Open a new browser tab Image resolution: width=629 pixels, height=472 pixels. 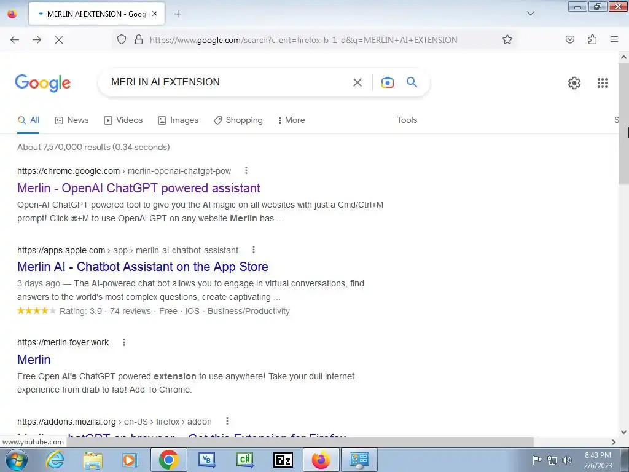point(178,14)
